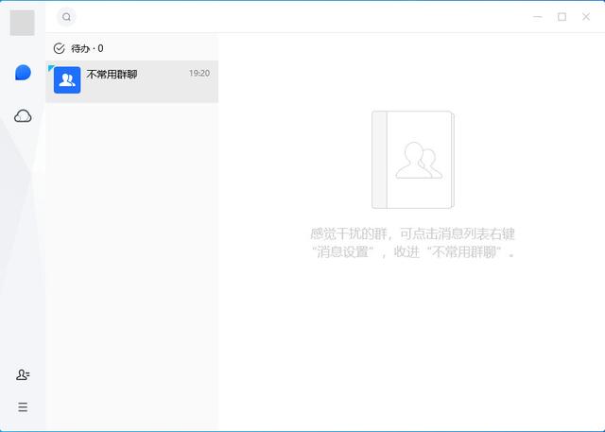Open the hamburger main menu
The image size is (605, 432).
pyautogui.click(x=23, y=407)
